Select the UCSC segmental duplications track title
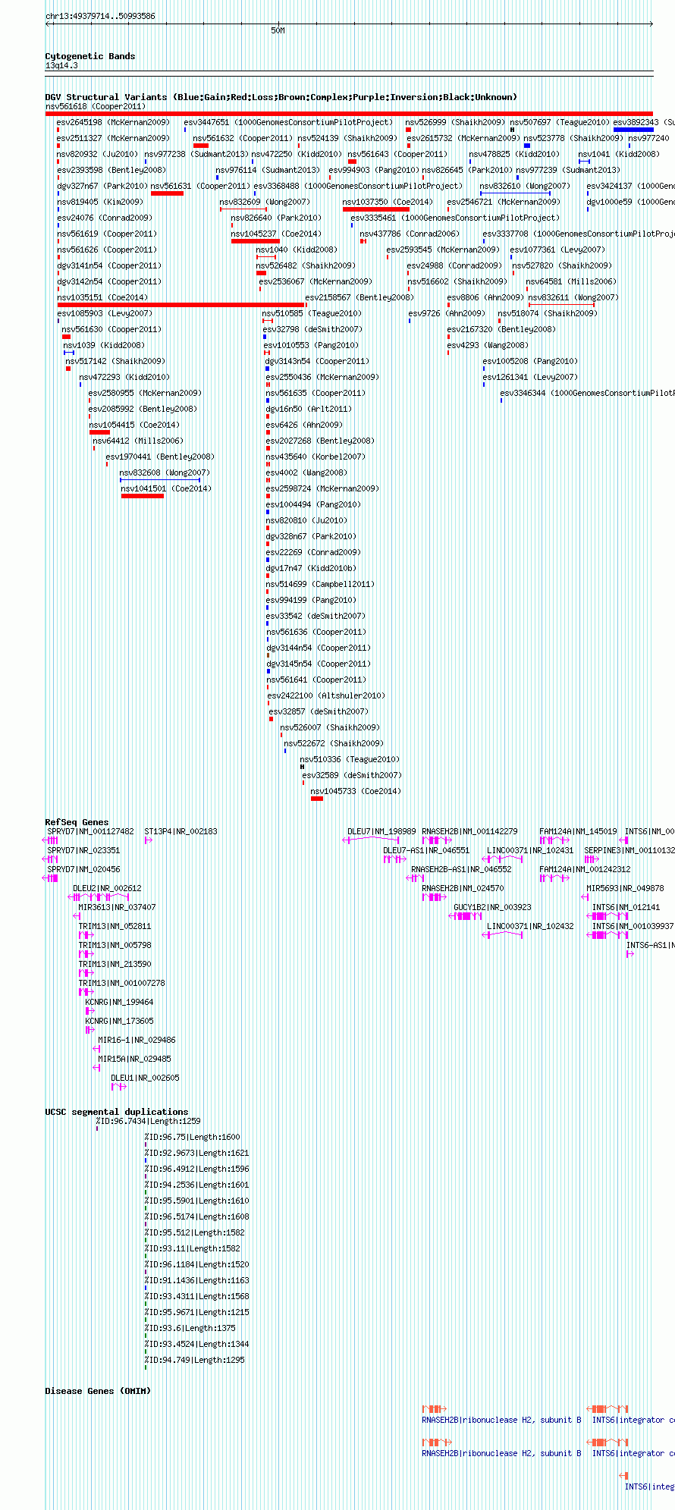The height and width of the screenshot is (1510, 675). (117, 1112)
